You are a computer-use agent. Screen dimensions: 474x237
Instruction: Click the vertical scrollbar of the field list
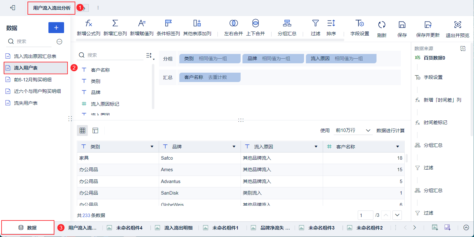(x=153, y=86)
